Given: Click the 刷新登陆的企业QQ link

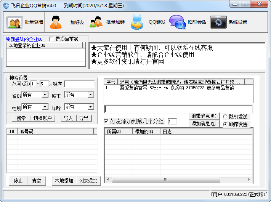Looking at the screenshot, I should [24, 39].
